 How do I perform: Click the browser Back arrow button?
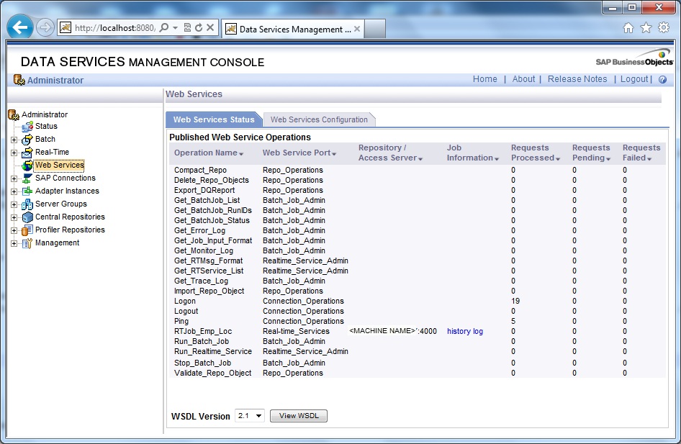click(x=20, y=28)
